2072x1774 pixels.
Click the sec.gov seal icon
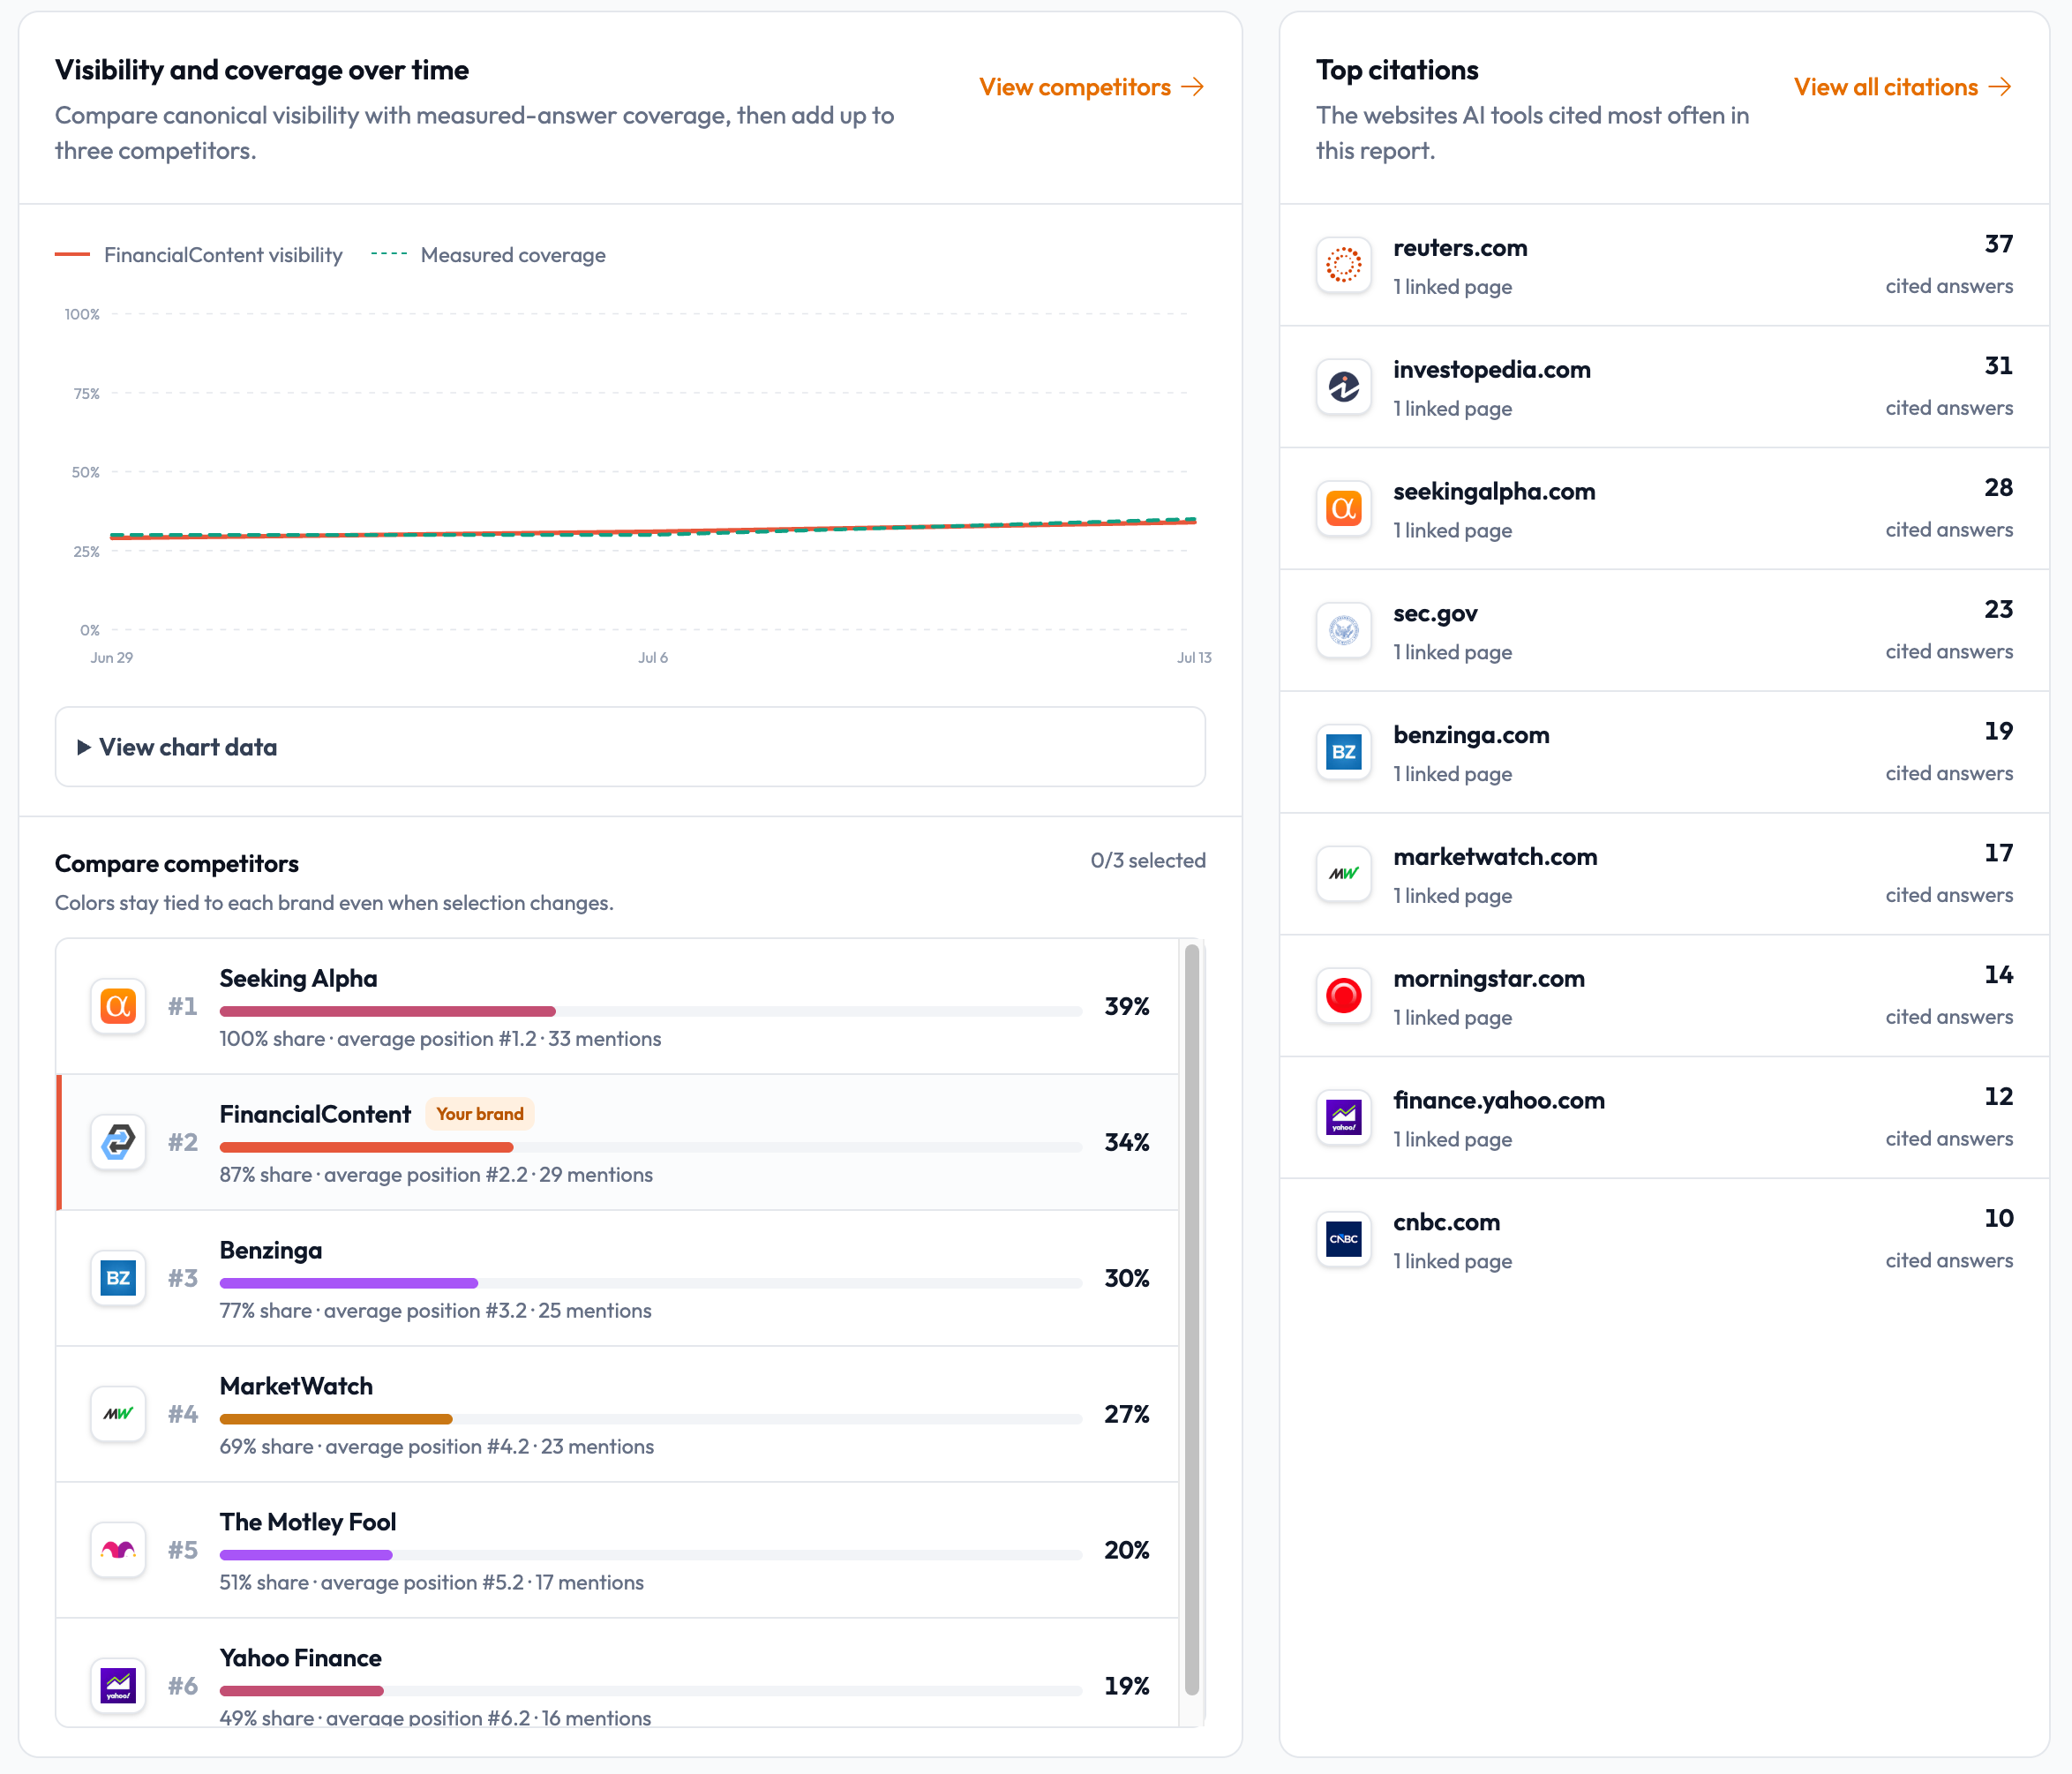tap(1343, 630)
